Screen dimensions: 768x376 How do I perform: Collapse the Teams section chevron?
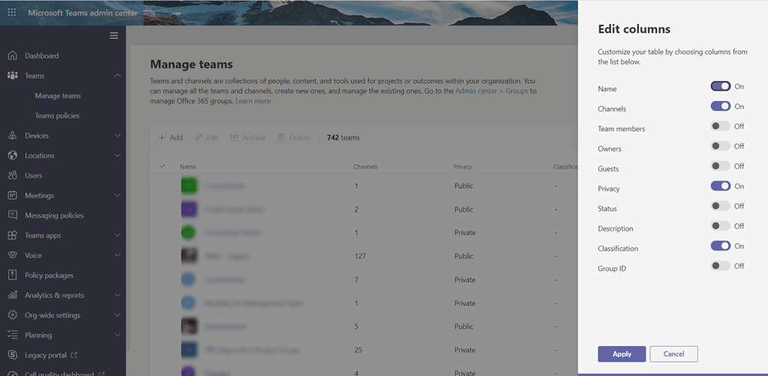tap(118, 76)
